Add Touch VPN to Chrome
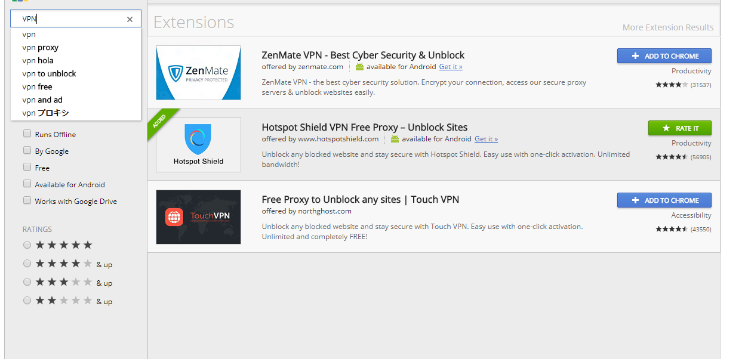 [664, 200]
